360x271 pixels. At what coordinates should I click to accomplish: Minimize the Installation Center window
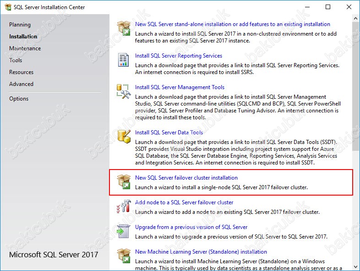coord(307,7)
